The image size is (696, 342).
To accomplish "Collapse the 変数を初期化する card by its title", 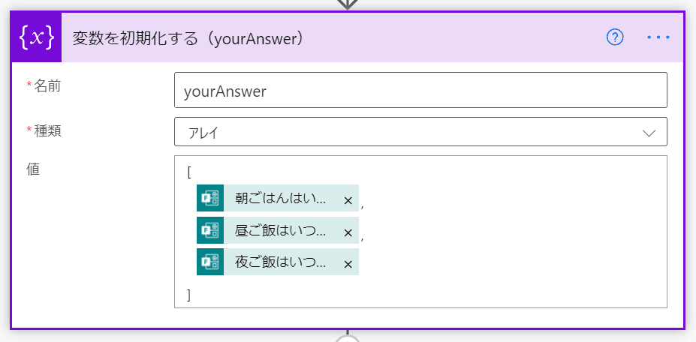I will [188, 37].
